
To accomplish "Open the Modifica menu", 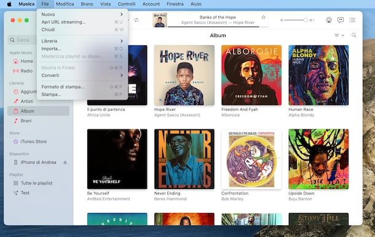I will click(65, 4).
